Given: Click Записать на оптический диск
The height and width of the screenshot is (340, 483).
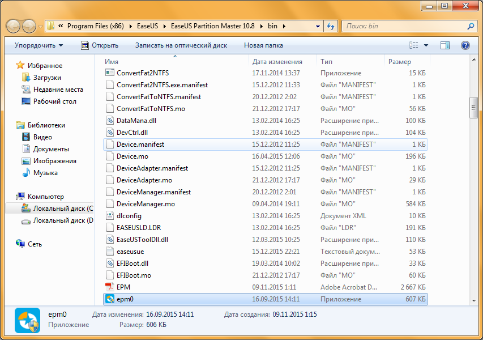Looking at the screenshot, I should [181, 45].
